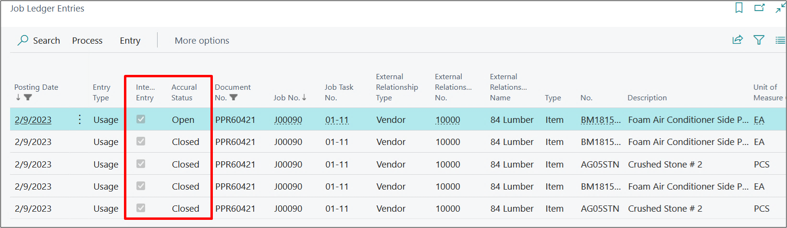The height and width of the screenshot is (228, 787).
Task: Toggle Internal Entry checkbox in second row
Action: click(141, 141)
